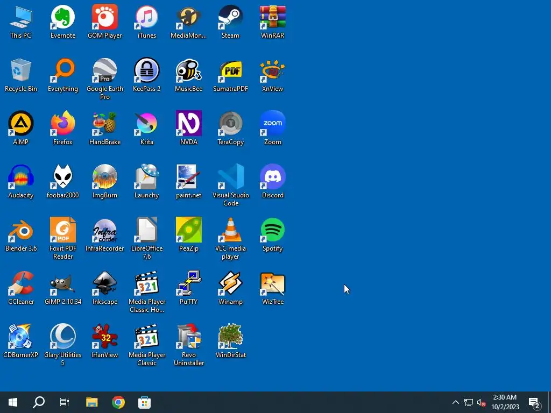Select the Audacity desktop icon
The image size is (551, 413).
(x=21, y=176)
